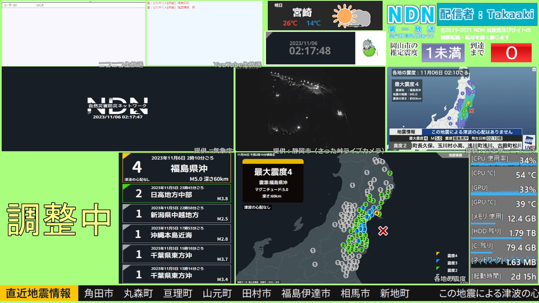Click the CPU 使用率 34% usage bar

503,160
